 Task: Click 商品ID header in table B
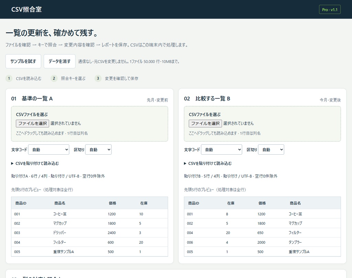pos(194,203)
